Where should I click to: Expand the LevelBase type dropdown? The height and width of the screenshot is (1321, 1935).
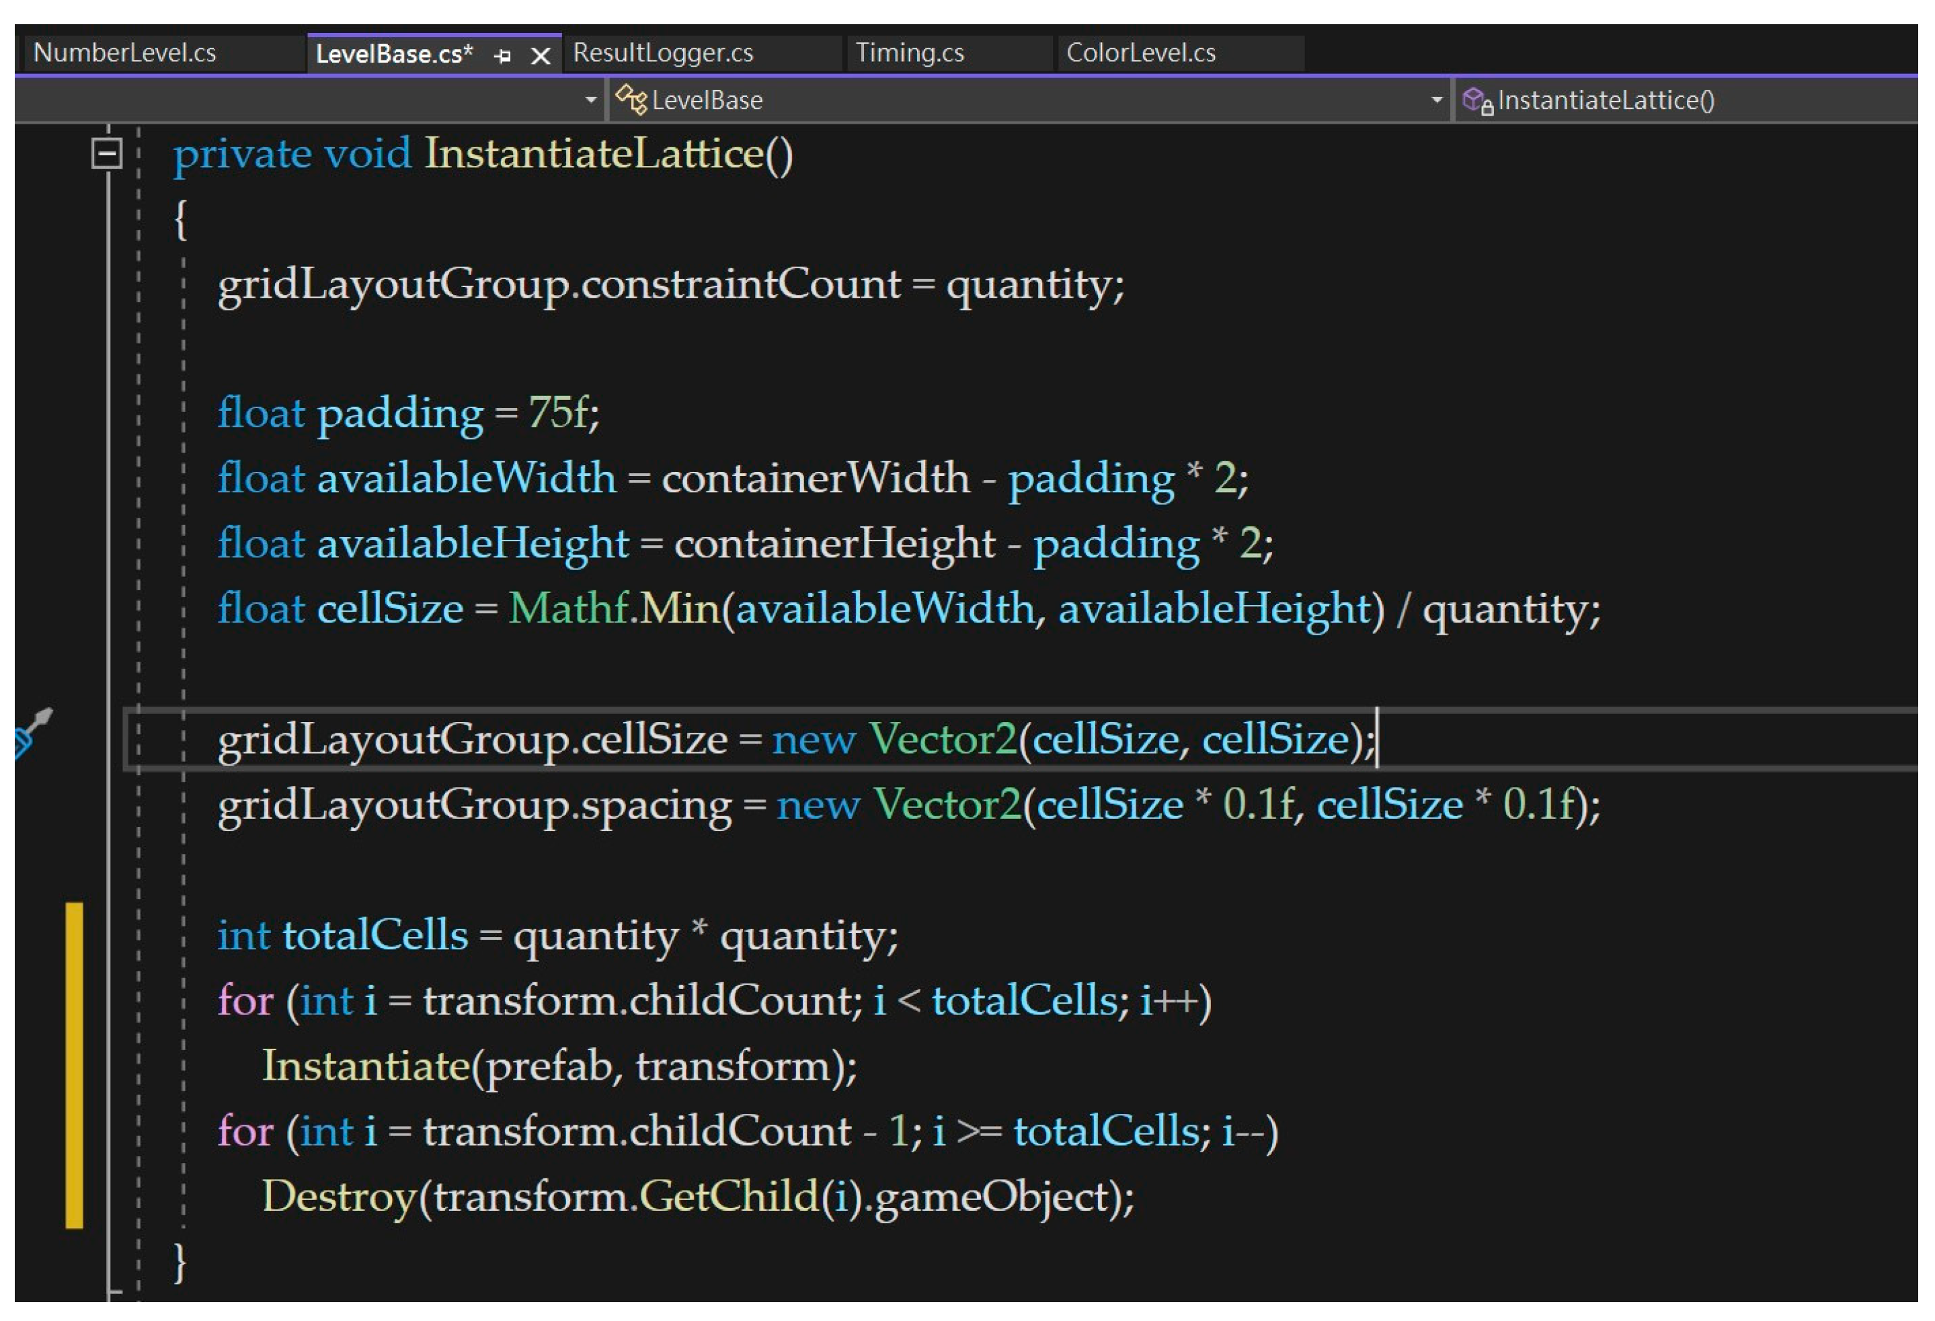pos(1436,100)
